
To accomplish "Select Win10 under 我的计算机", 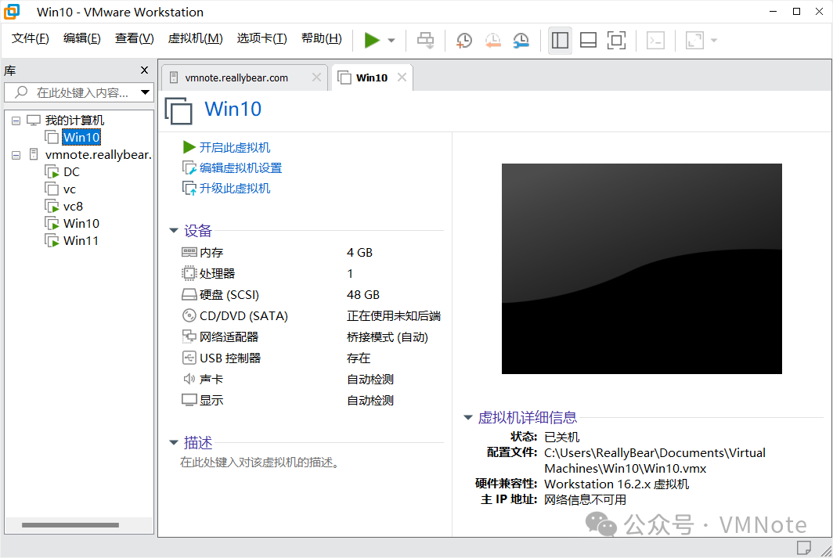I will 81,138.
